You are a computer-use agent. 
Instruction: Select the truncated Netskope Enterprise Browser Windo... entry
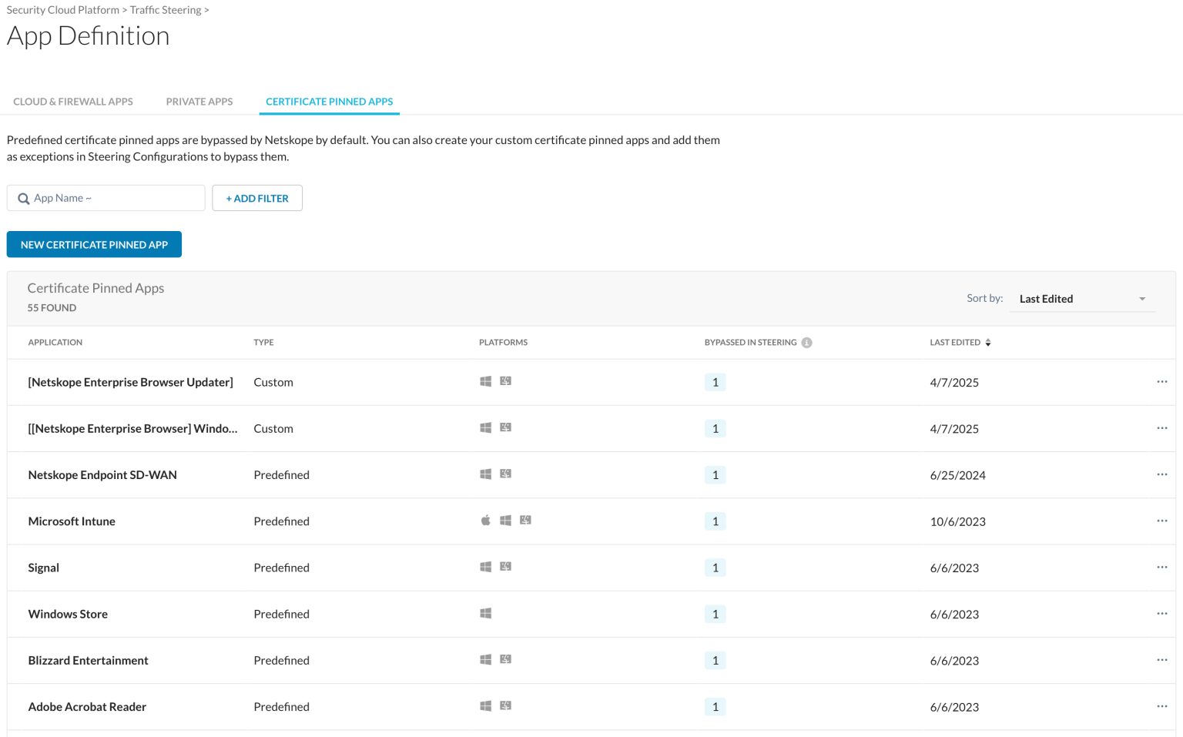coord(133,428)
